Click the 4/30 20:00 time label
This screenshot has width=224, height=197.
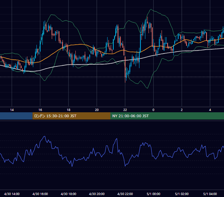pos(97,194)
